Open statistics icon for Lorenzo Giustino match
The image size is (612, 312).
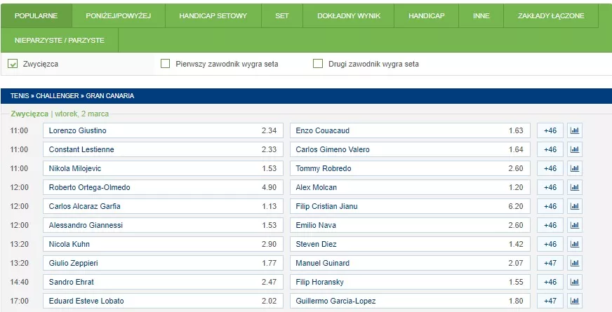click(x=575, y=130)
